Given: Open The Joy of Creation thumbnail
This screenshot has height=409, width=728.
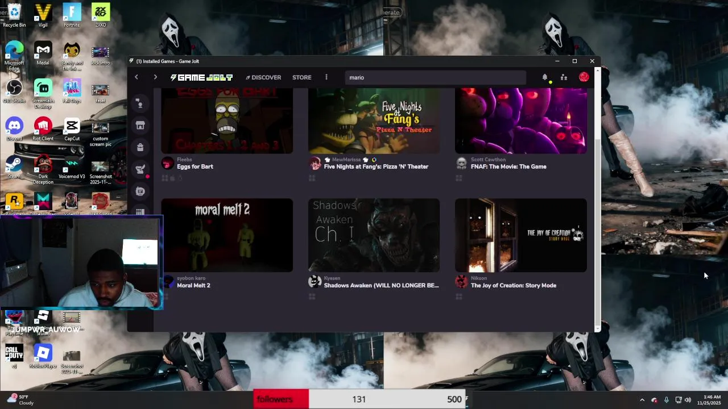Looking at the screenshot, I should point(520,235).
